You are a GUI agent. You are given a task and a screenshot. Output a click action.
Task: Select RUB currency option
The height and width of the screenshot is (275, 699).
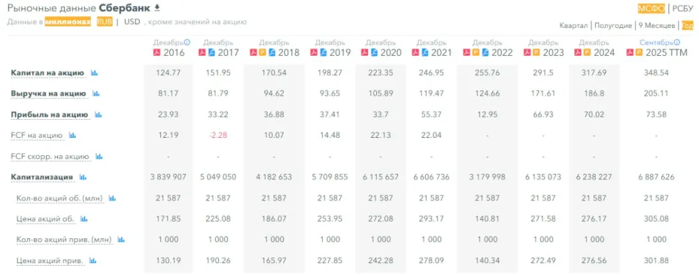pos(105,21)
